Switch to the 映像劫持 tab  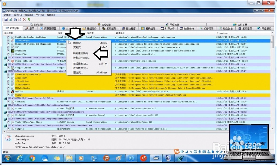[x=187, y=29]
